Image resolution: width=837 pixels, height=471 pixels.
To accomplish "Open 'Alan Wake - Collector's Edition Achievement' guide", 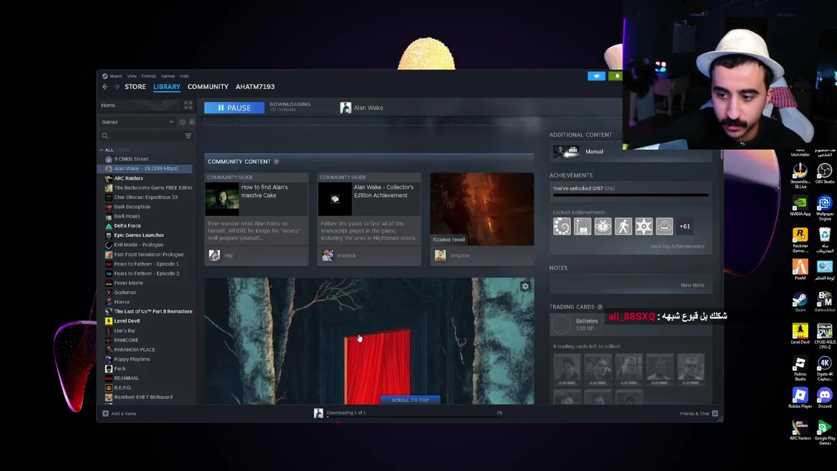I will point(369,218).
